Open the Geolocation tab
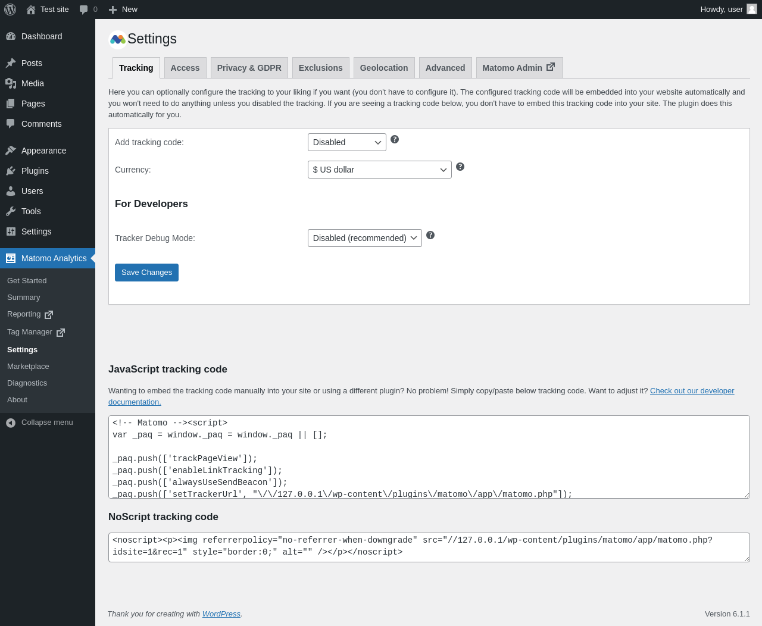 (383, 68)
